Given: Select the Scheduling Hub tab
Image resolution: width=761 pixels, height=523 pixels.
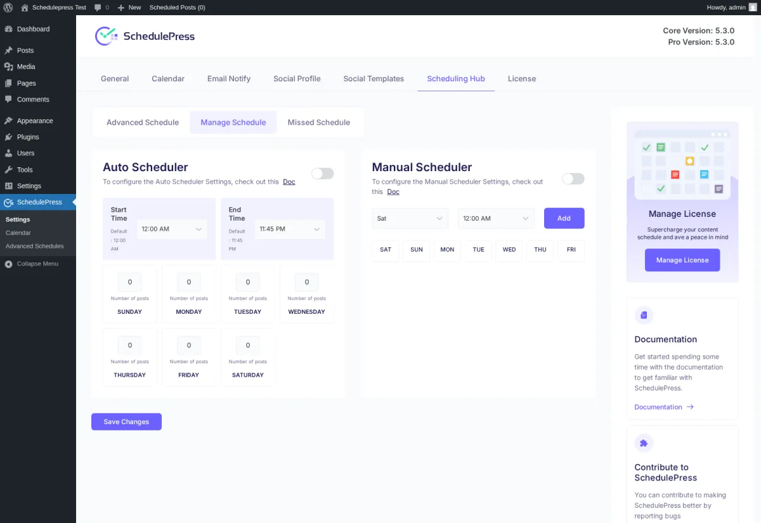Looking at the screenshot, I should coord(456,79).
